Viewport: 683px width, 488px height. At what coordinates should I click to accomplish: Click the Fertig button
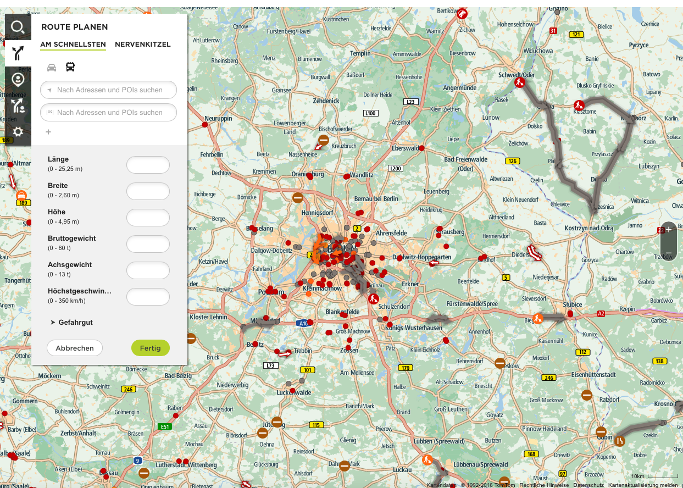coord(150,348)
